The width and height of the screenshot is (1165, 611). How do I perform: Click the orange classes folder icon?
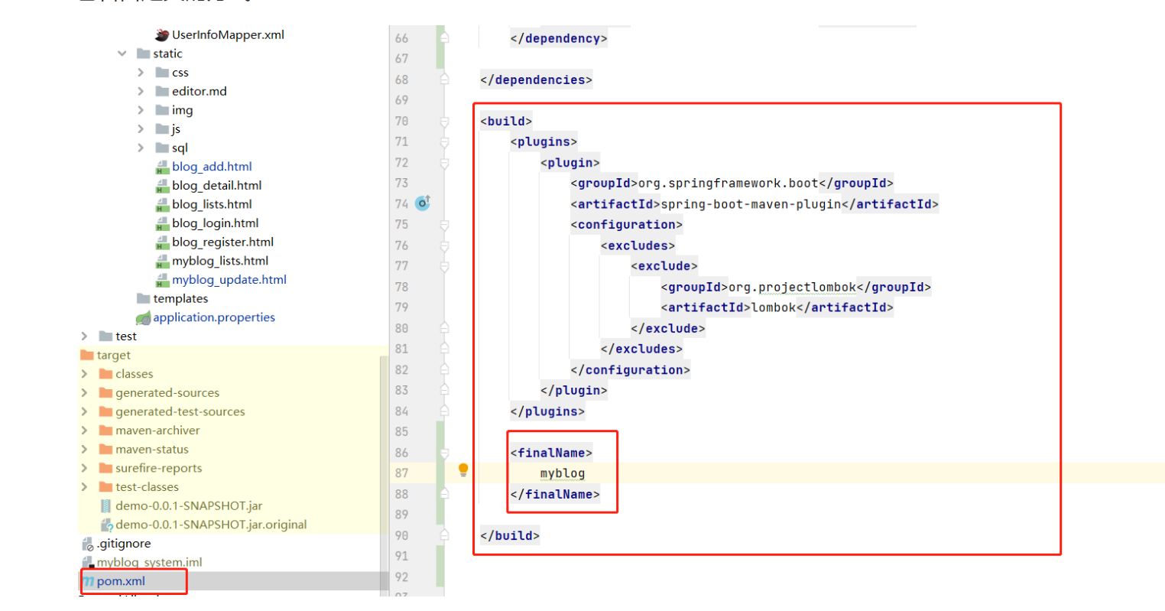[x=105, y=374]
